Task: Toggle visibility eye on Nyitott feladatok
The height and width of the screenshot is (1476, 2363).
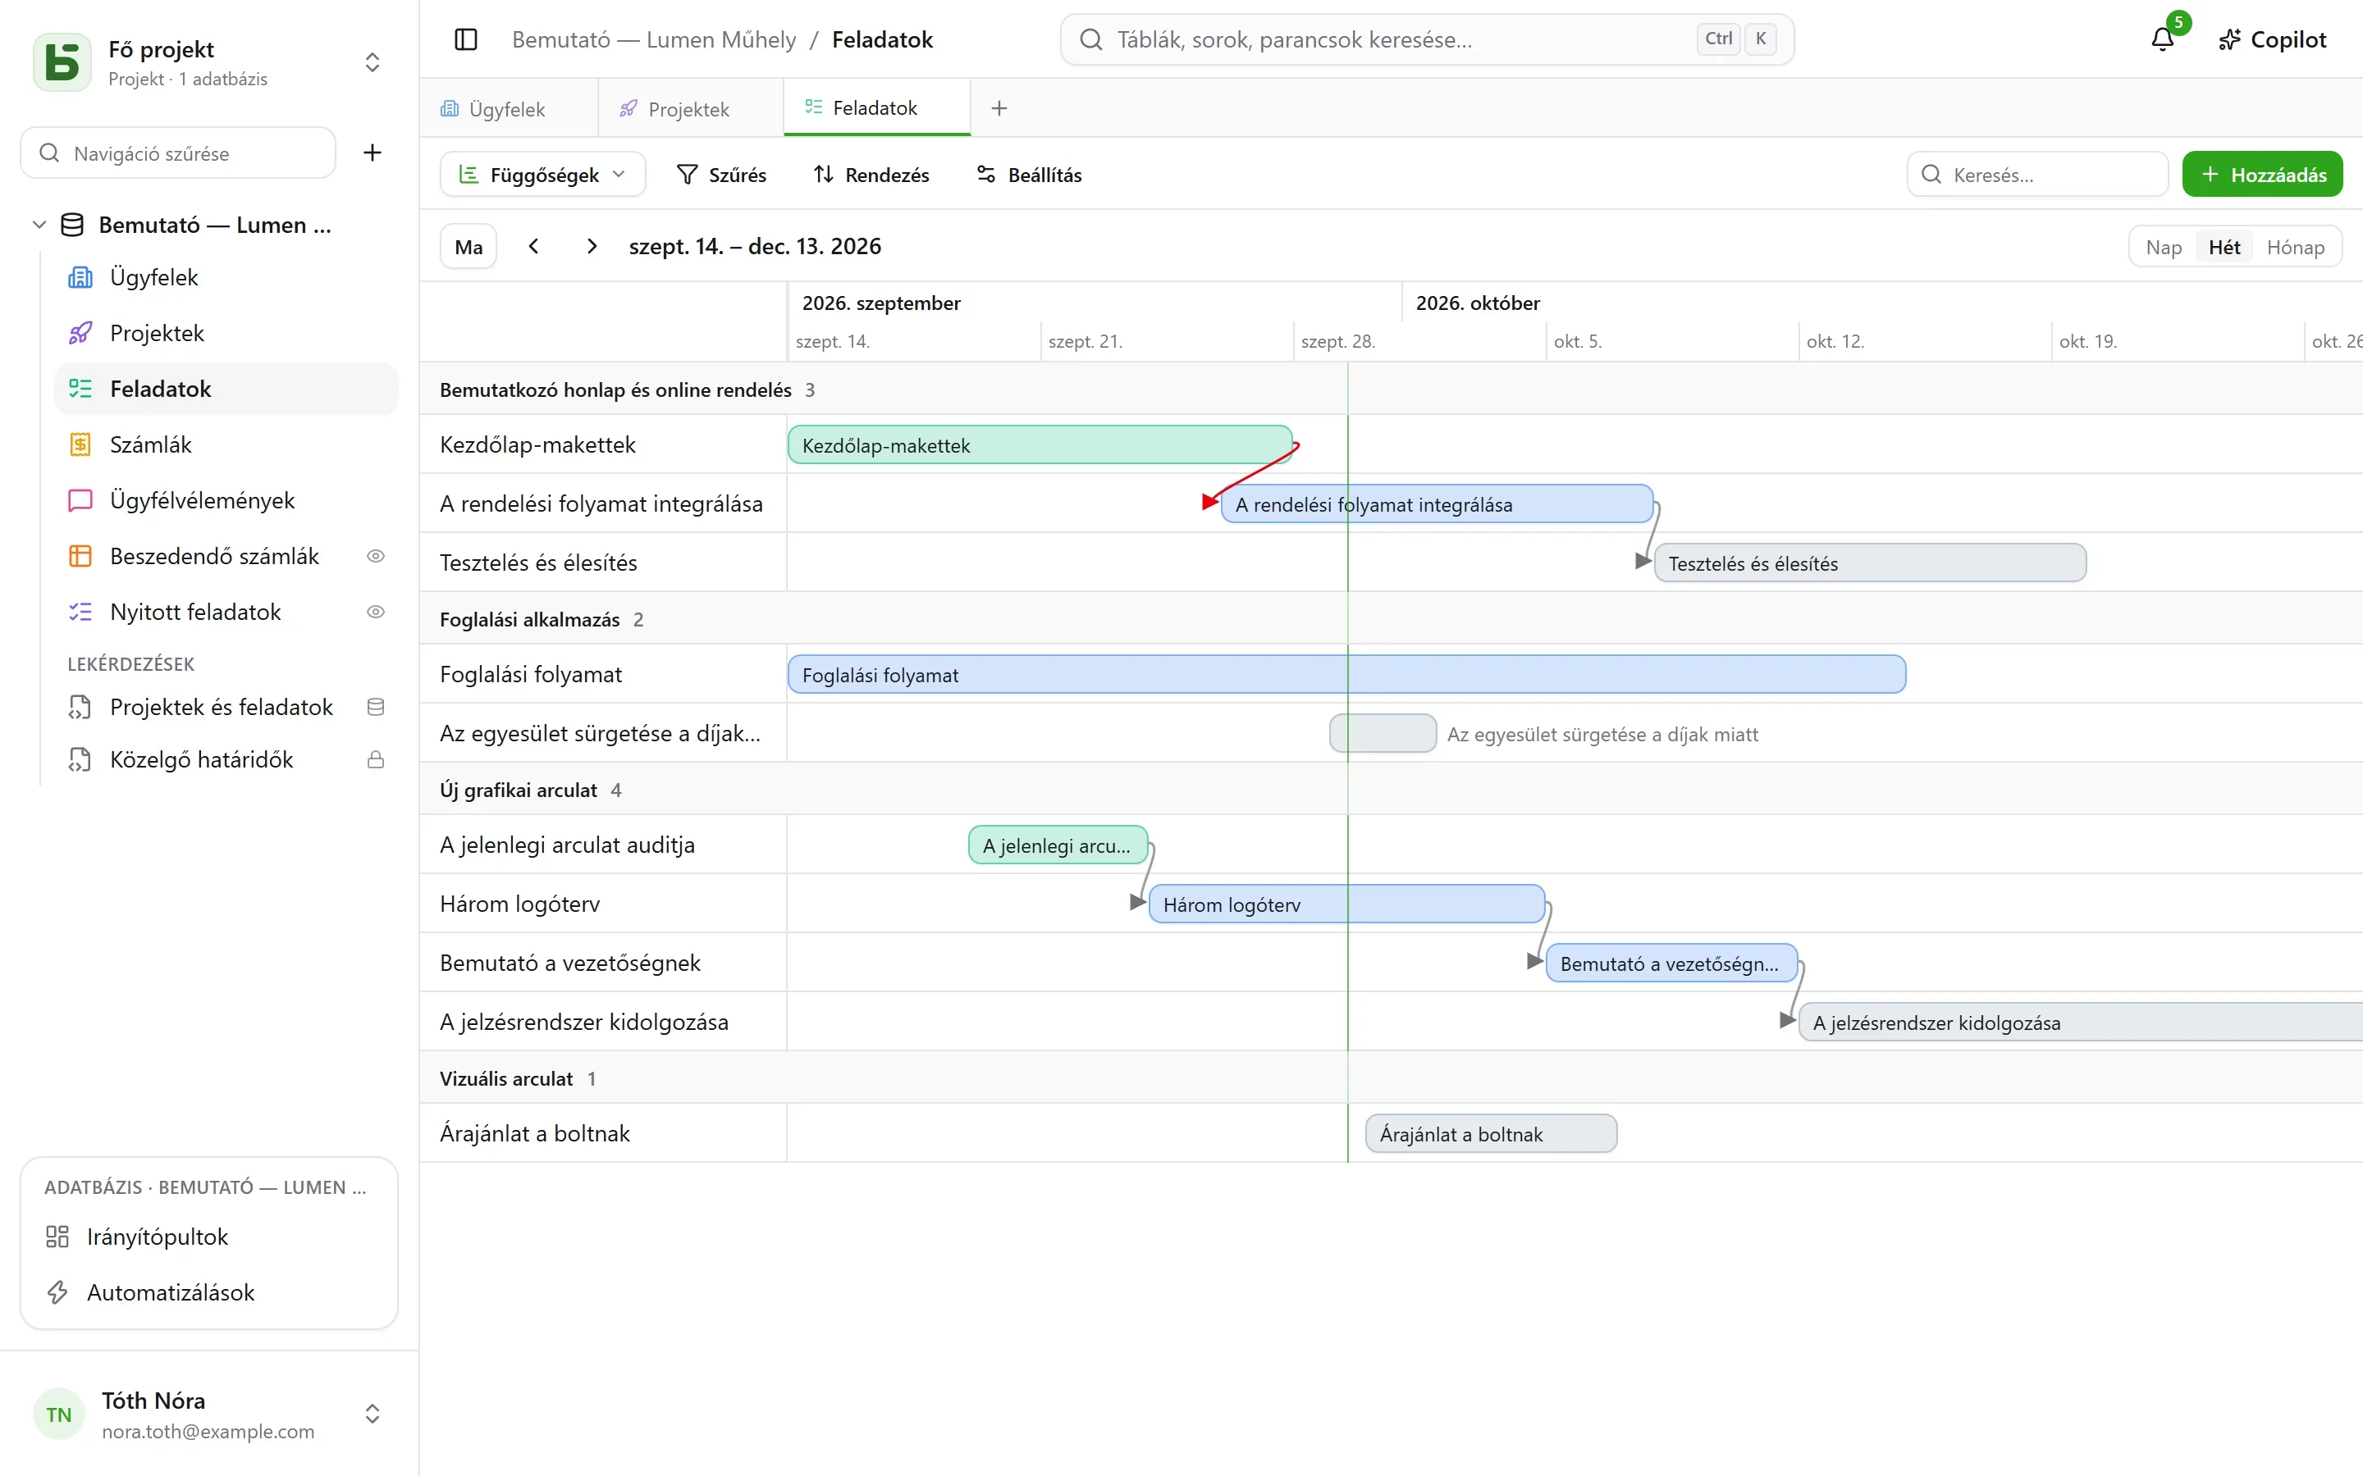Action: click(x=375, y=611)
